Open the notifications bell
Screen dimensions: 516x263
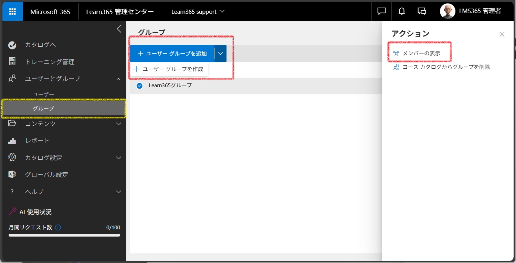click(x=401, y=11)
